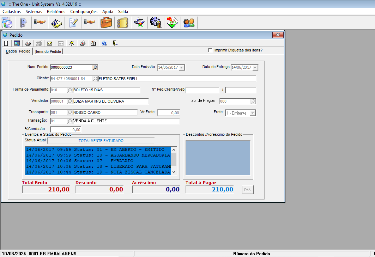Viewport: 375px width, 257px height.
Task: Click the Vr Frete value field
Action: (x=169, y=112)
